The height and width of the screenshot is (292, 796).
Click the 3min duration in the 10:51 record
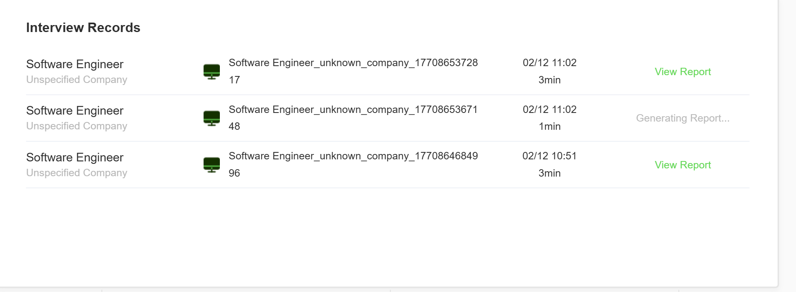(549, 173)
